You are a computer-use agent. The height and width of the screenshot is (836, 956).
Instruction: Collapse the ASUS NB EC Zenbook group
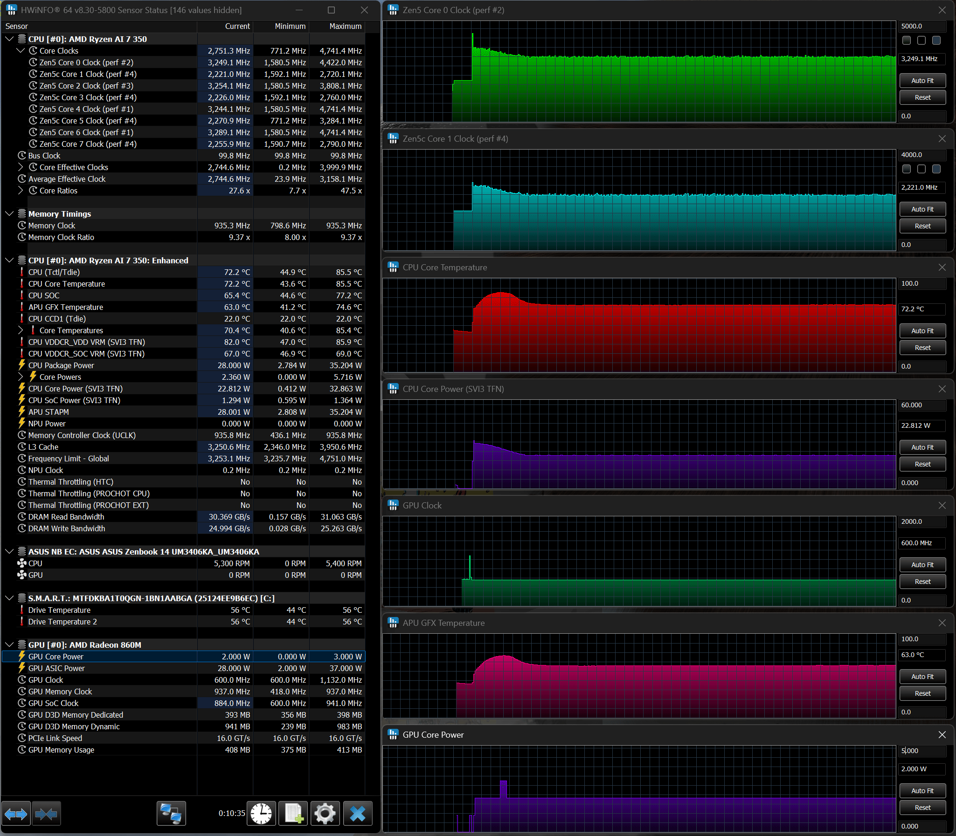pos(9,551)
